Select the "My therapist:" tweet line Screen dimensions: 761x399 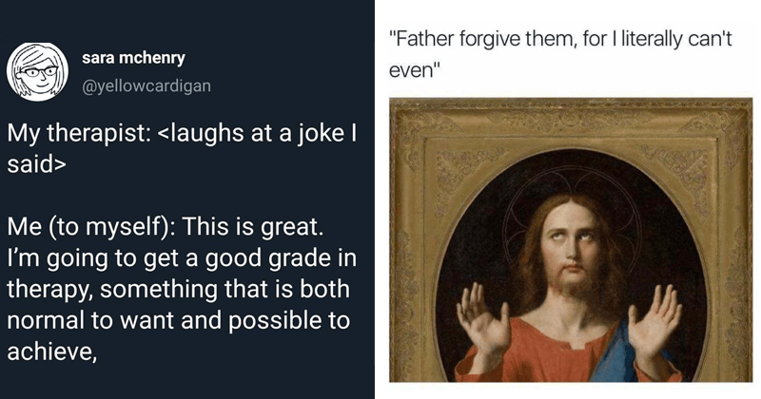coord(181,136)
